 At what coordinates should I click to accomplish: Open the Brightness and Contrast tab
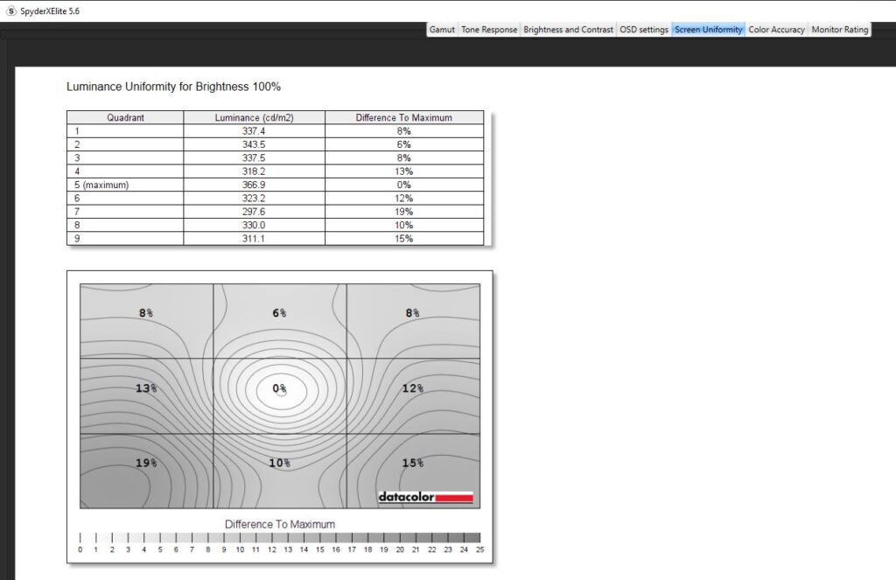tap(568, 30)
